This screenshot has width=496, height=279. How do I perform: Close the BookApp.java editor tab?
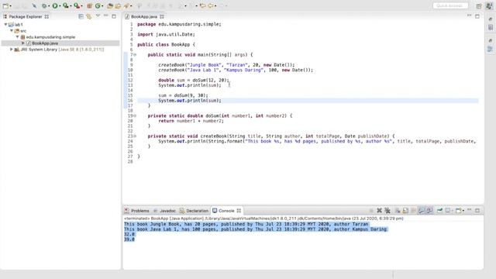point(162,16)
